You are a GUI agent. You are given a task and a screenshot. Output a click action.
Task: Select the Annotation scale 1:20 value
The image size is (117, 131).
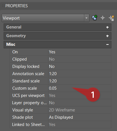pos(80,74)
